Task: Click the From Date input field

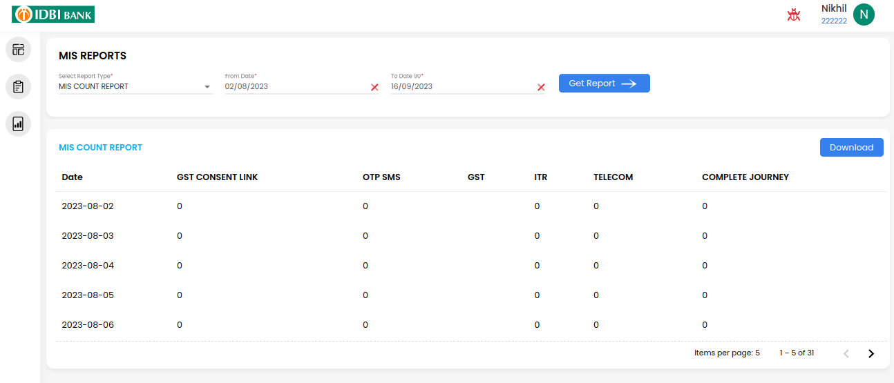Action: click(296, 87)
